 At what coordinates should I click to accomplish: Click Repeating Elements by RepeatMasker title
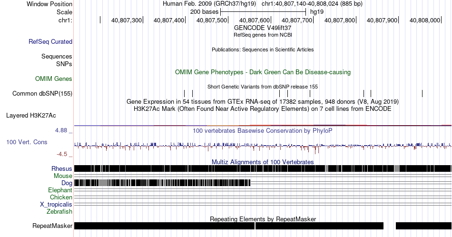(x=263, y=219)
